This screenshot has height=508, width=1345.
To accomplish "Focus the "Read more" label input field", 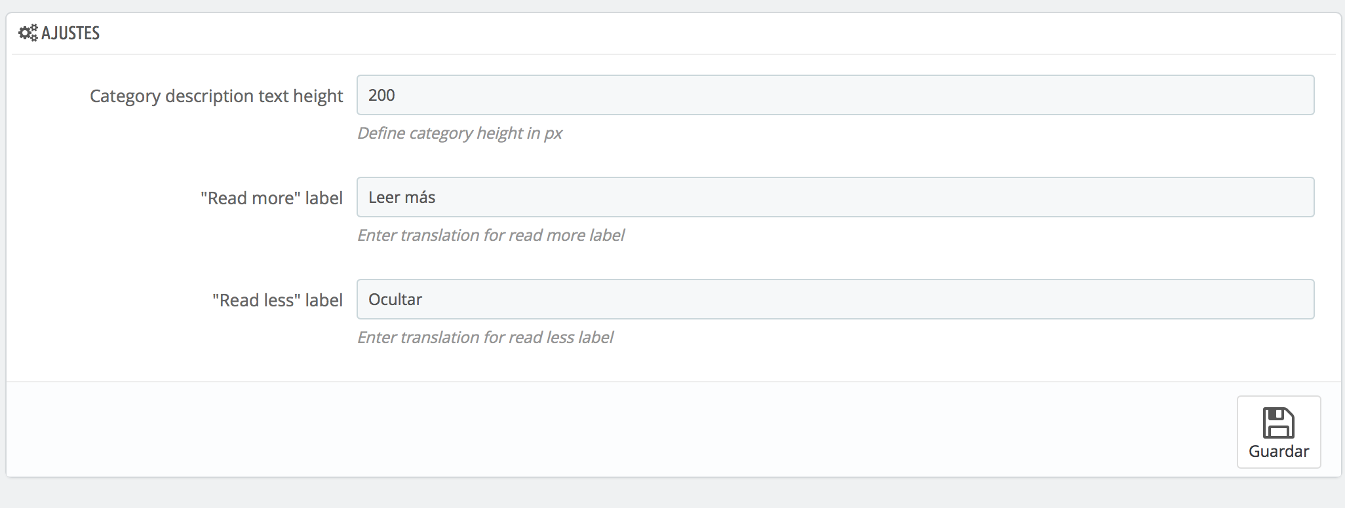I will (x=835, y=198).
